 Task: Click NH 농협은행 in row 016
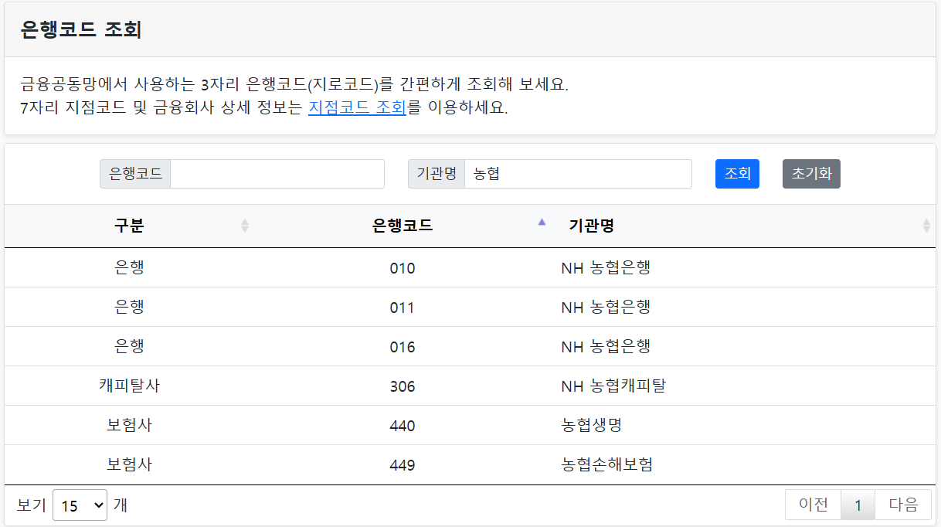(x=606, y=346)
